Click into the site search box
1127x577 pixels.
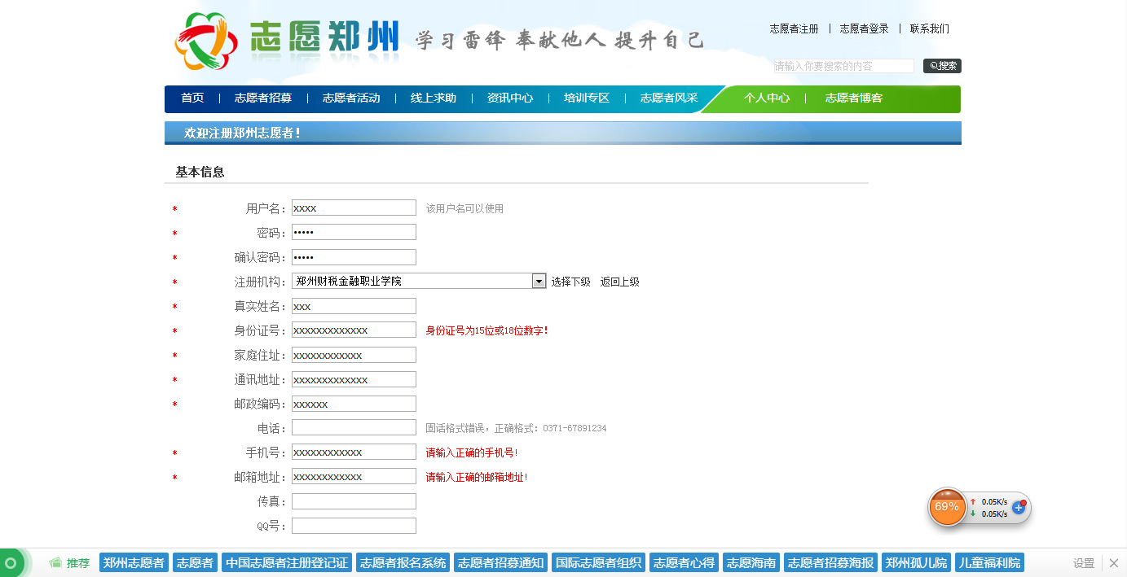pos(843,66)
